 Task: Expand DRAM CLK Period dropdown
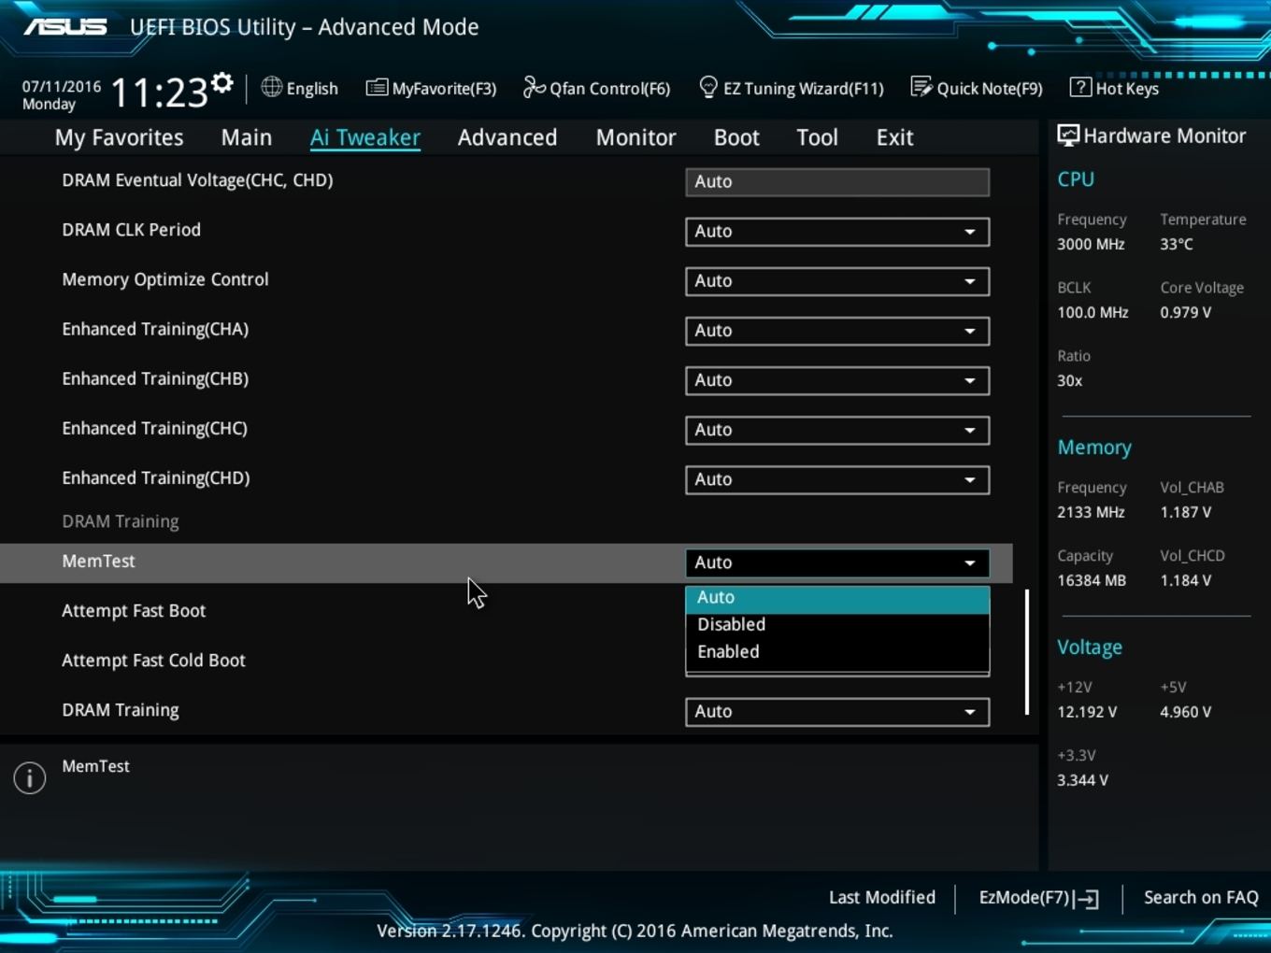click(837, 232)
